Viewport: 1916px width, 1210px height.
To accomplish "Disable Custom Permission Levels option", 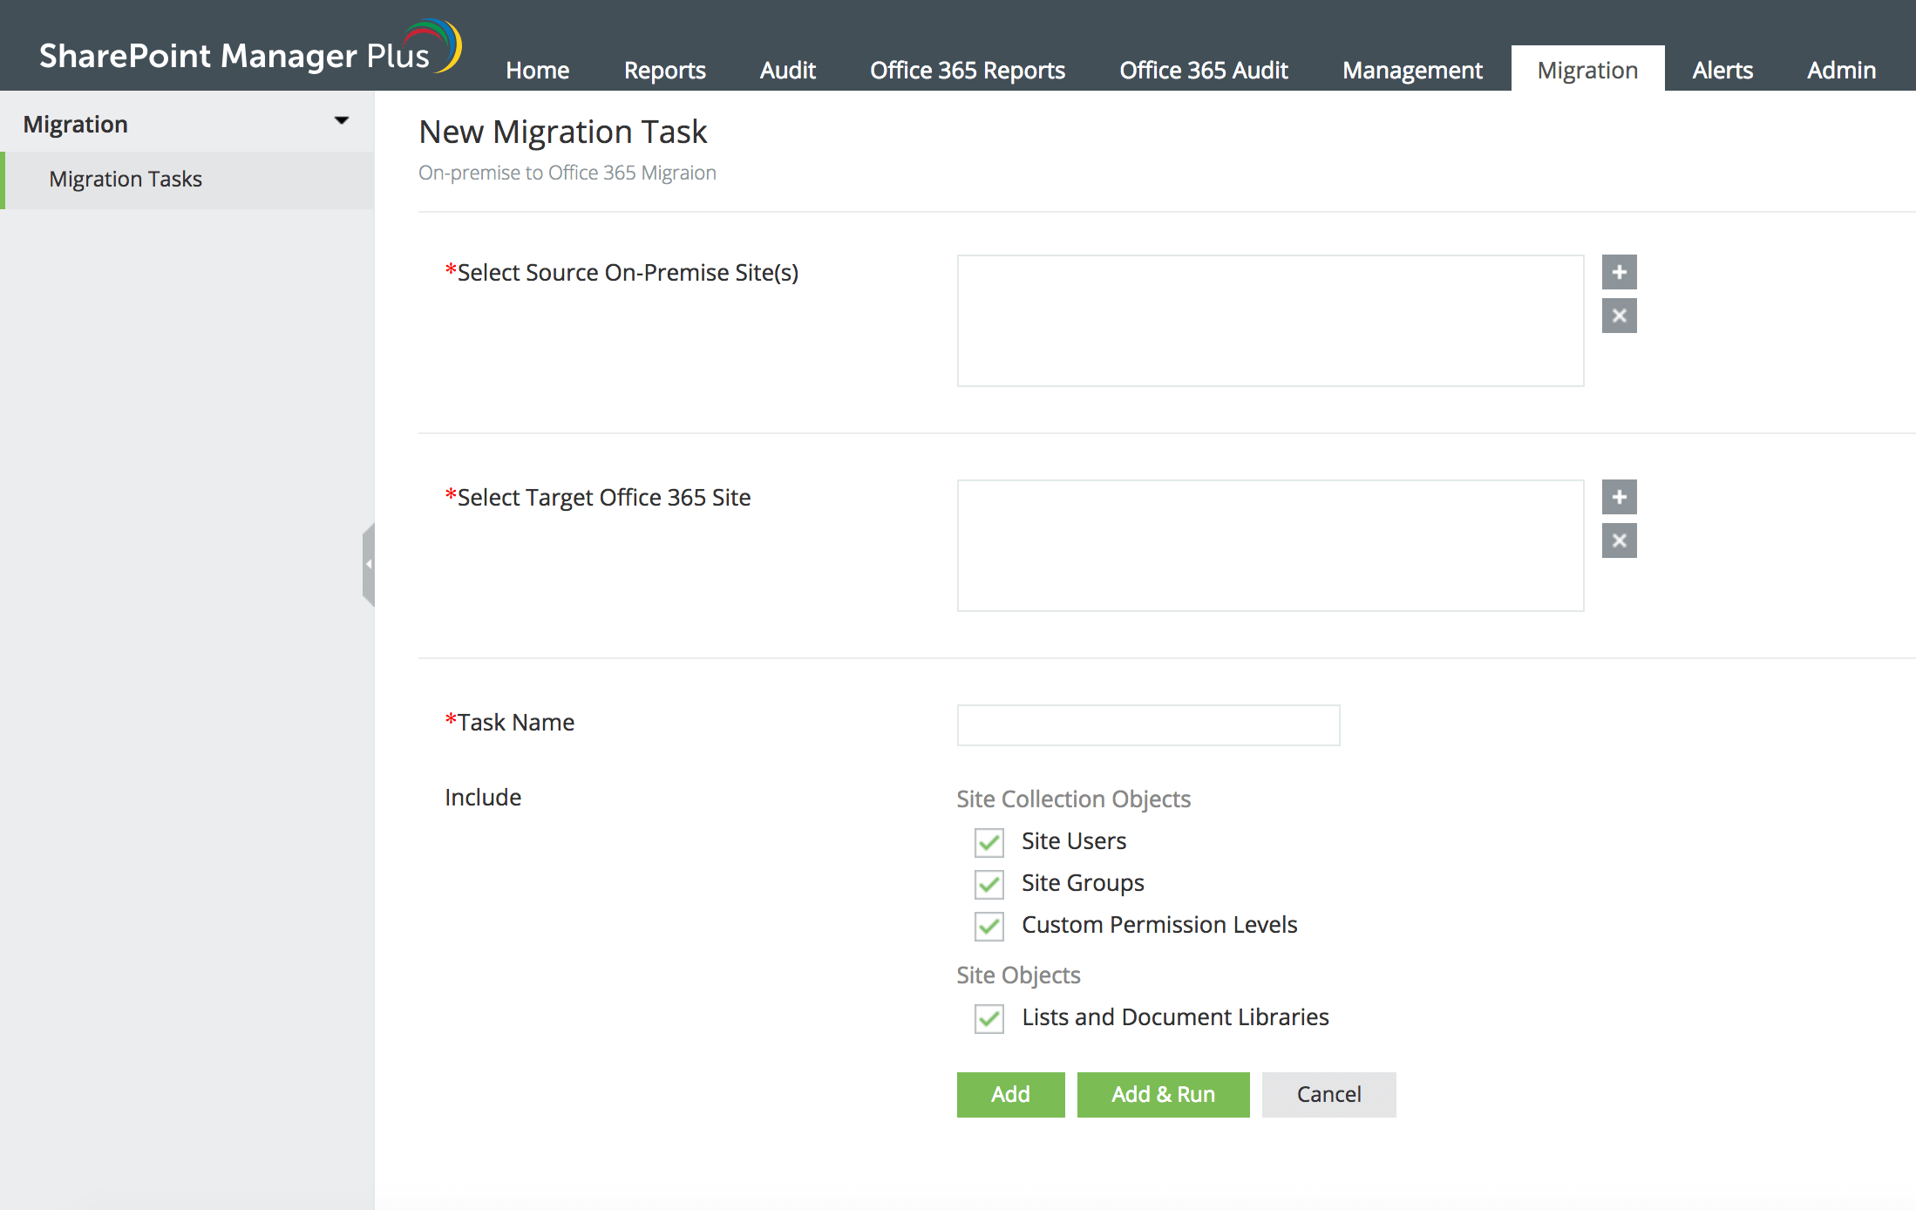I will [989, 926].
